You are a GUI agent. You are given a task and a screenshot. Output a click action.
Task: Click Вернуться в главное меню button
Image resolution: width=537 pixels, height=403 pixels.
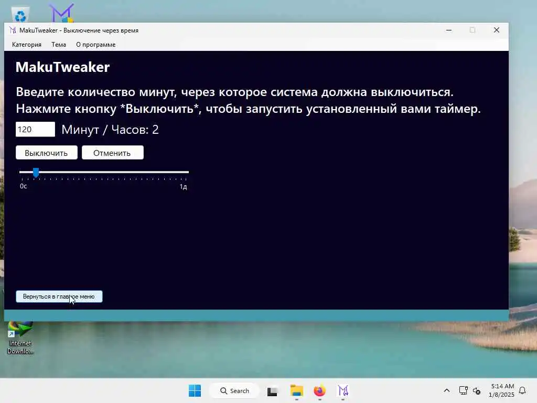tap(59, 296)
